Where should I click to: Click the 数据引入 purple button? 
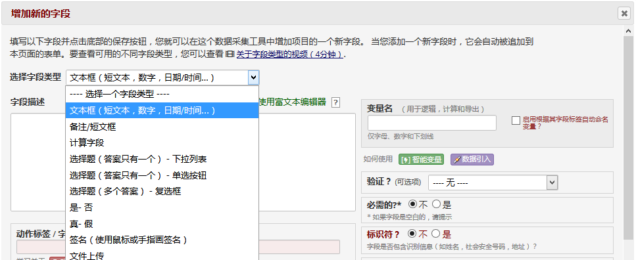pos(472,159)
